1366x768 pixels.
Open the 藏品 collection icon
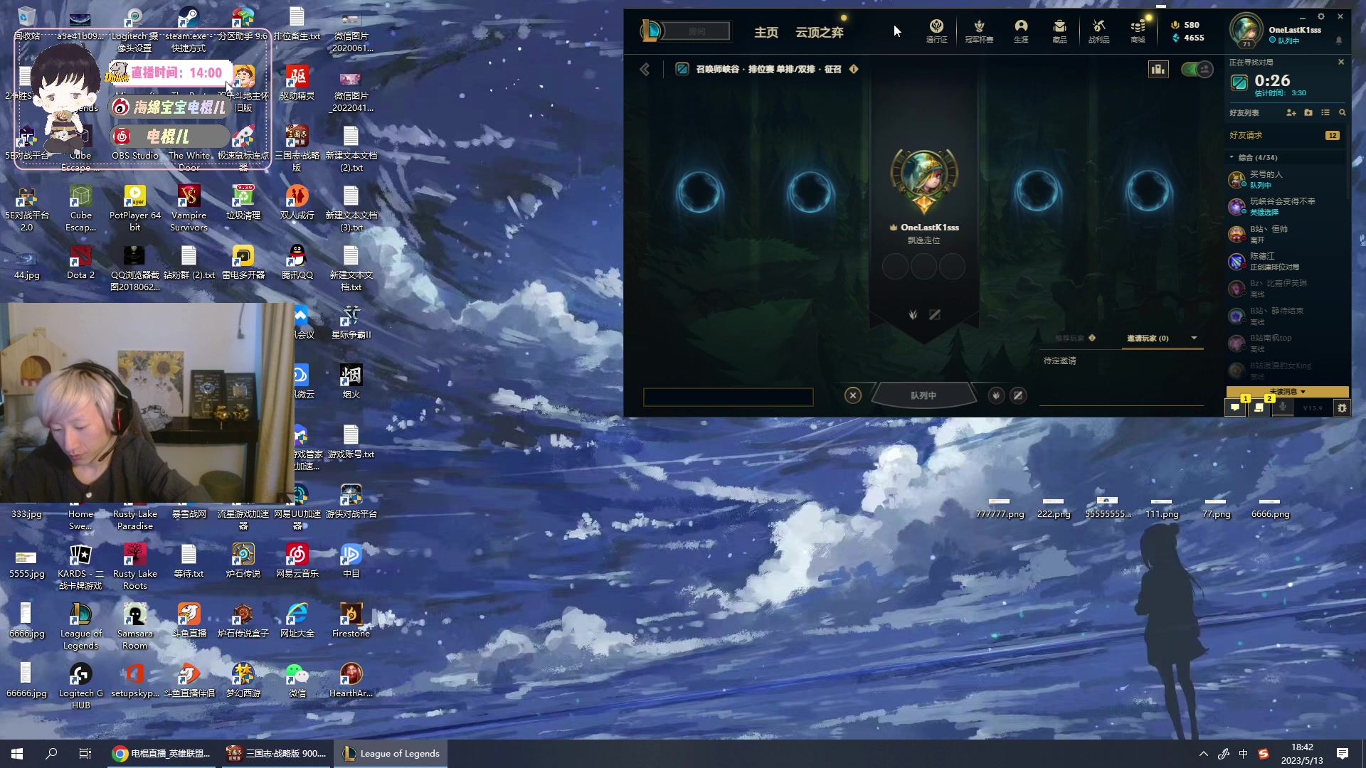[x=1059, y=31]
